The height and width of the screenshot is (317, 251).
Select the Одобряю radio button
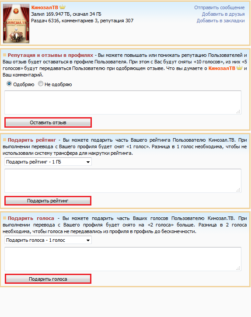click(x=9, y=84)
